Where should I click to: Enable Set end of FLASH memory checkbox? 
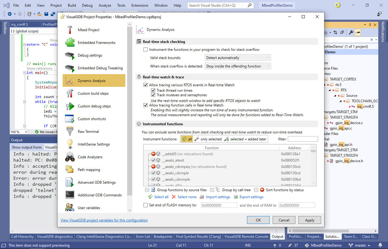pos(146,205)
